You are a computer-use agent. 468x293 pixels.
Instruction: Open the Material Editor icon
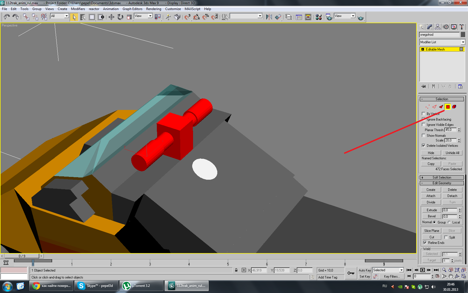click(319, 17)
